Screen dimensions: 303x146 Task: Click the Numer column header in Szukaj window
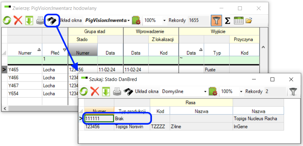(x=99, y=111)
